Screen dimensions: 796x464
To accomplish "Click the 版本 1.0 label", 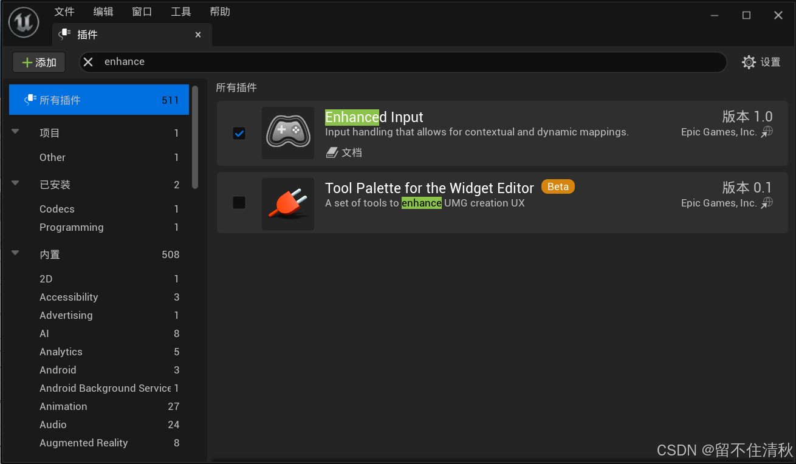I will 747,117.
